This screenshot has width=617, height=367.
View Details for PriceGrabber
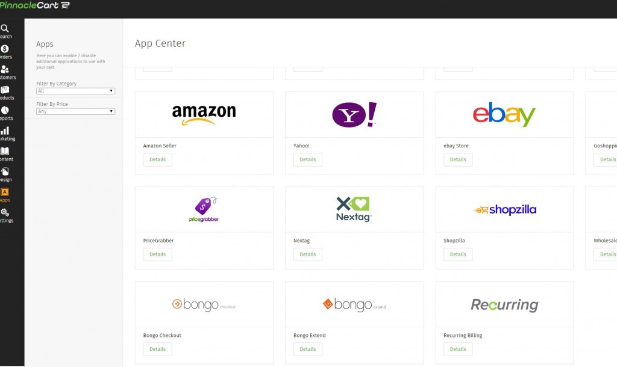(x=157, y=254)
